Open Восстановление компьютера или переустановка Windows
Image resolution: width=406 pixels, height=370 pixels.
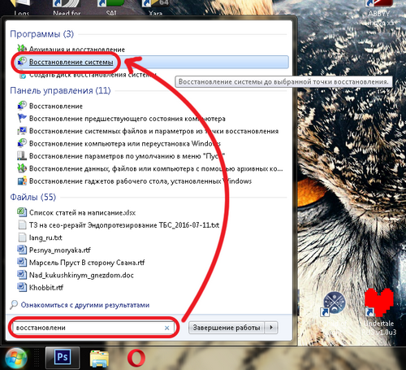coord(125,143)
